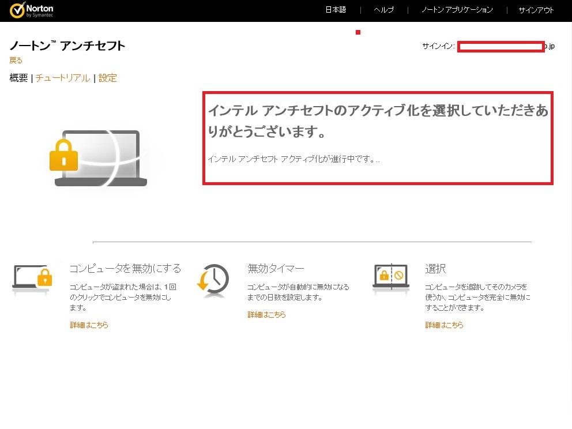Click the Norton by Symantec logo
Viewport: 572px width, 429px height.
coord(31,10)
